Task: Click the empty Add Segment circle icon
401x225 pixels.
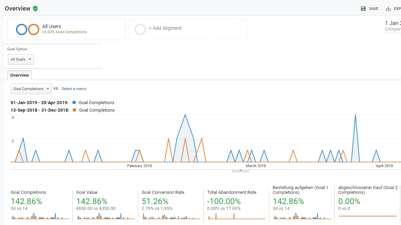Action: pos(140,29)
